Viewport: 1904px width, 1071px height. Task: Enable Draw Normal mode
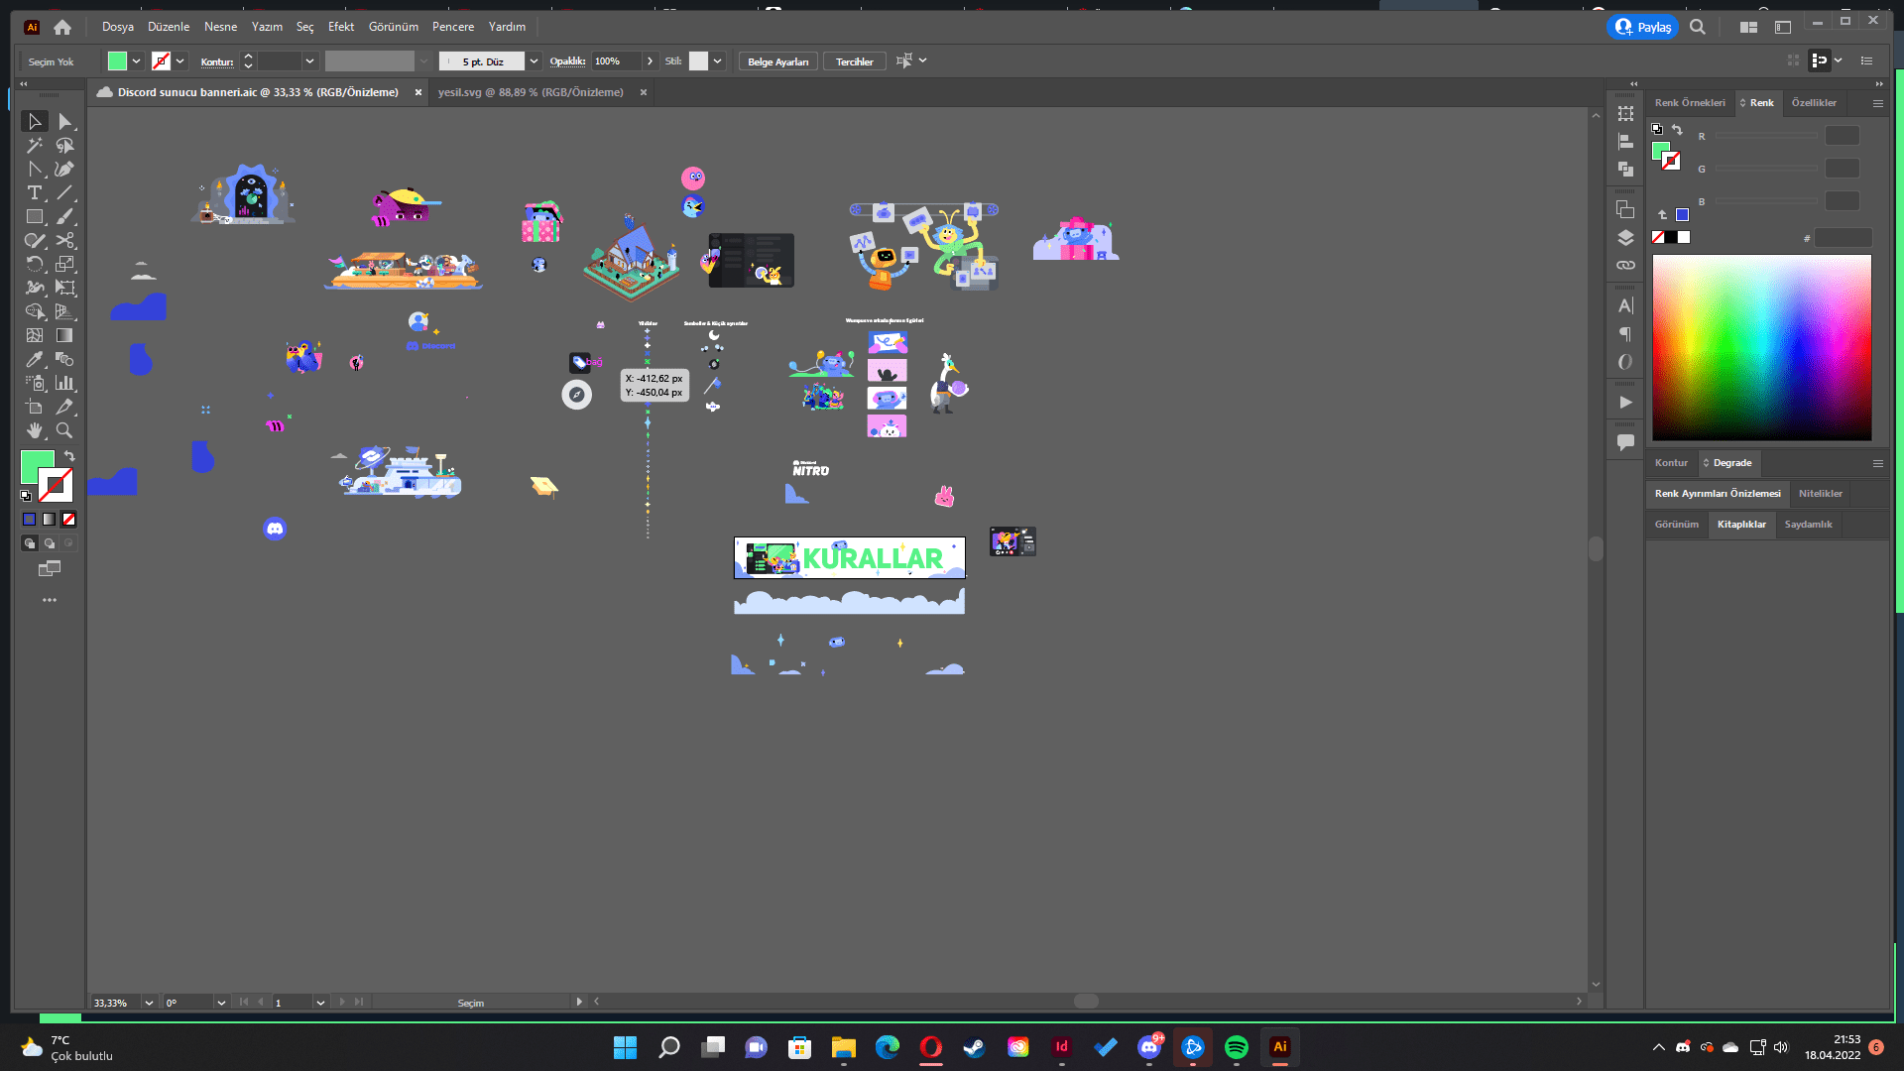30,543
